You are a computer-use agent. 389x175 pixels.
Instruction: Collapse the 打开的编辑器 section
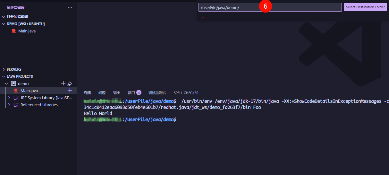pos(4,17)
